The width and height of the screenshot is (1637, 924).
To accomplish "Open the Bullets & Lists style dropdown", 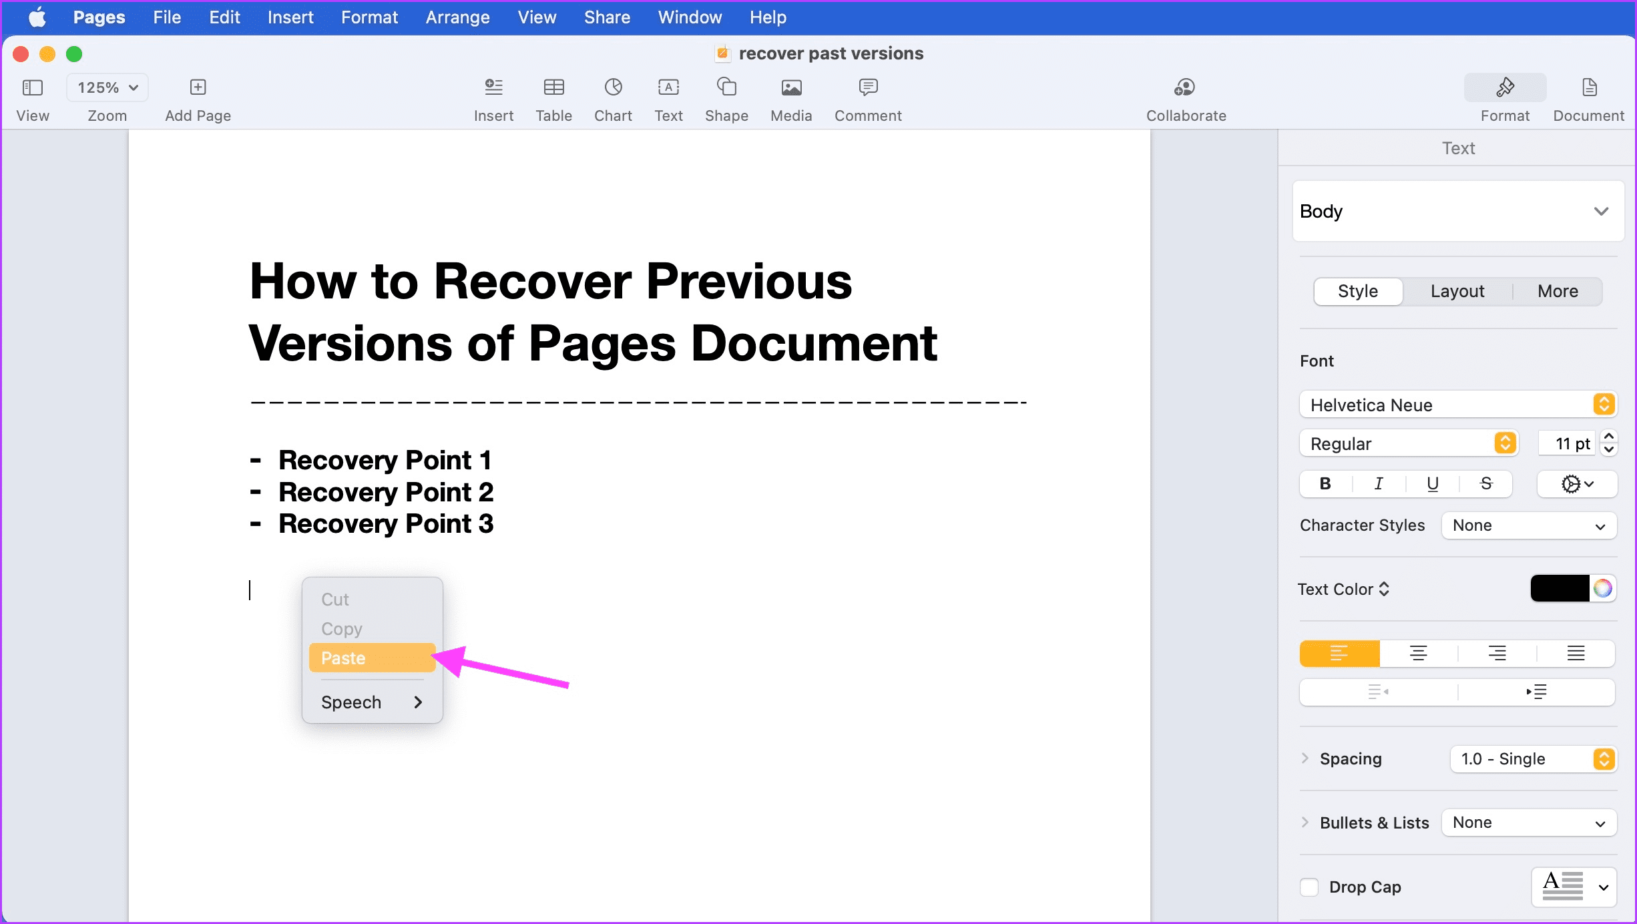I will point(1529,823).
